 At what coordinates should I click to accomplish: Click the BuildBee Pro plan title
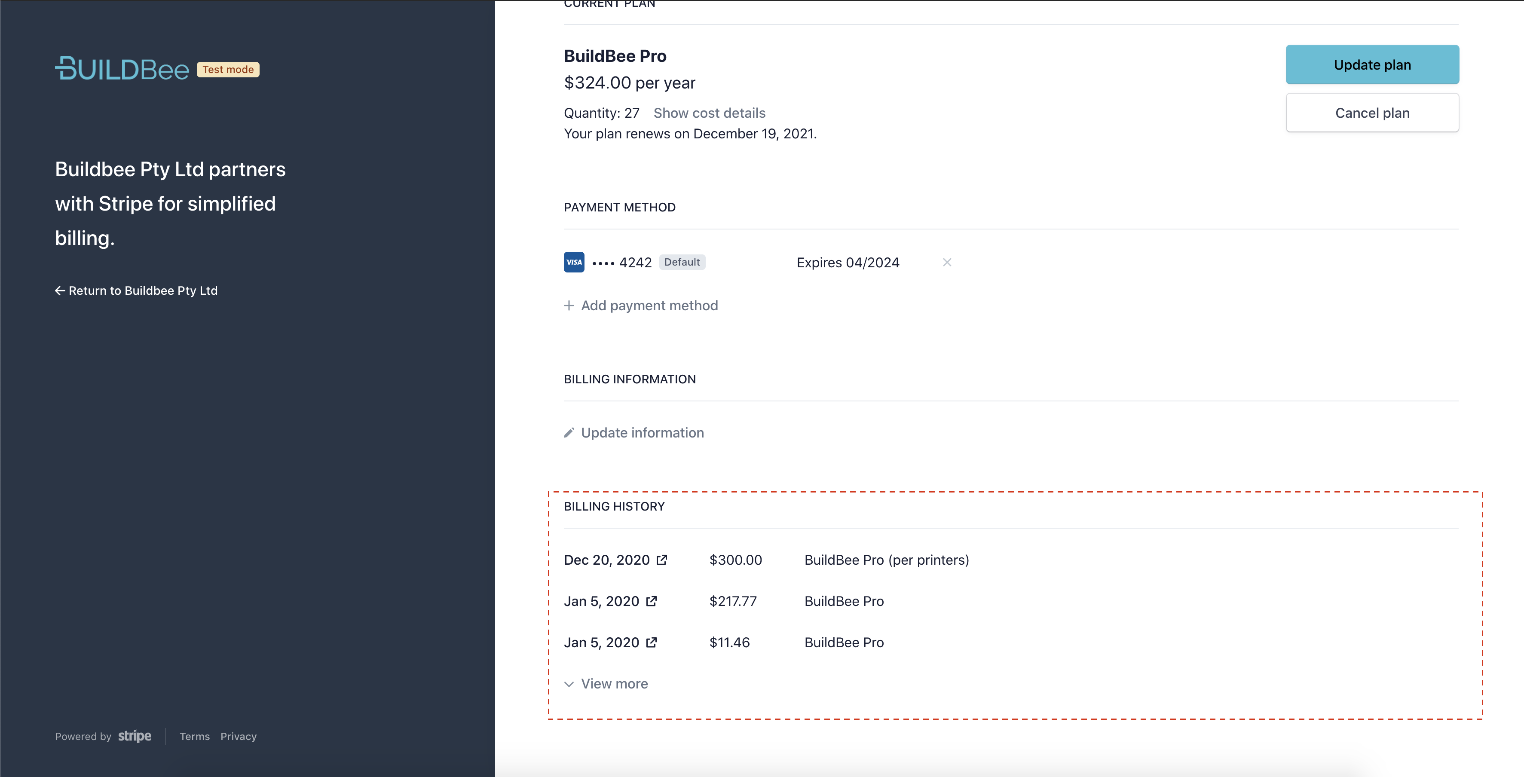click(x=615, y=55)
